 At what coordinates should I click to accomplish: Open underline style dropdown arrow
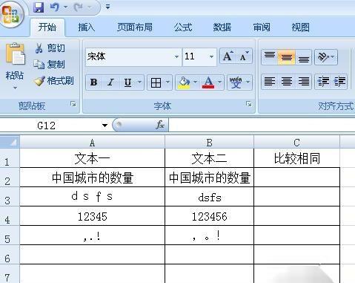(139, 82)
